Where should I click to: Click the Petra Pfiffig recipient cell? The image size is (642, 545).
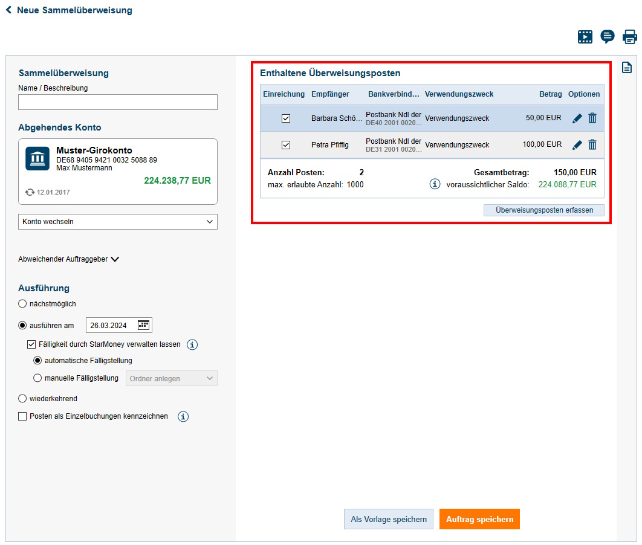tap(330, 145)
